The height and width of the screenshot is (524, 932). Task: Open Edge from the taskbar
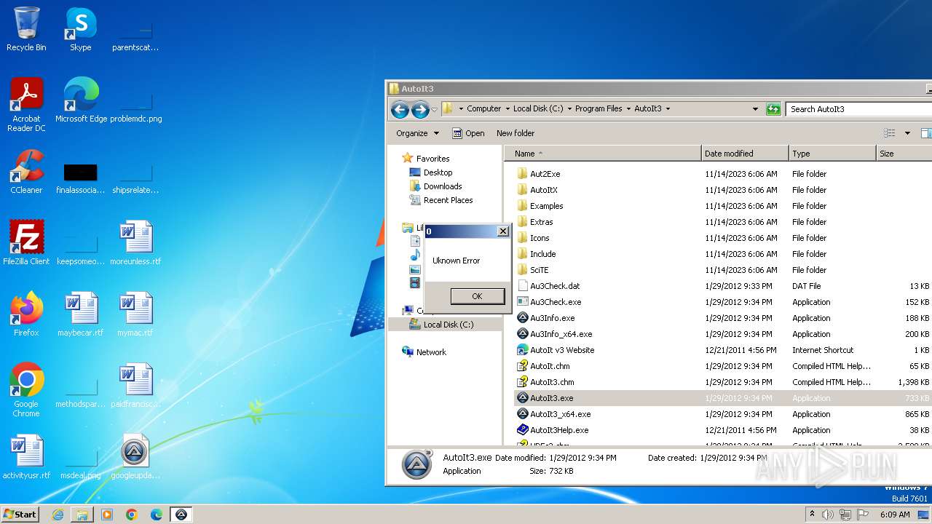(x=157, y=515)
